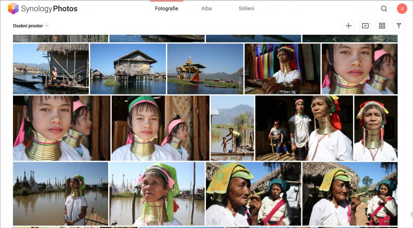The image size is (413, 228).
Task: Open the elderly woman smoking cigar photo
Action: click(253, 194)
